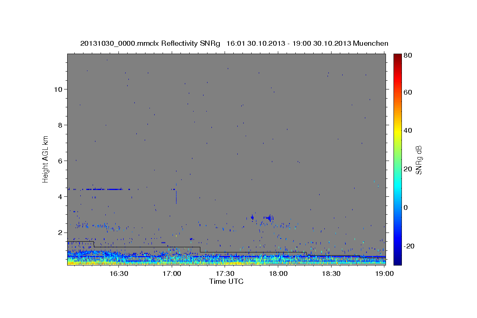
Task: Click the height tick label 8
Action: (60, 125)
